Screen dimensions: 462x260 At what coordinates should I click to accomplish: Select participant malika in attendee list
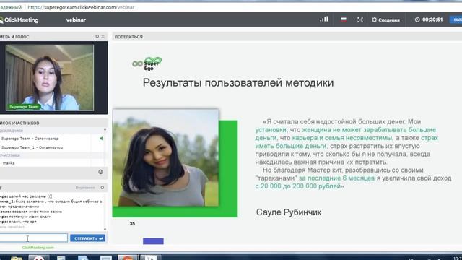click(9, 163)
